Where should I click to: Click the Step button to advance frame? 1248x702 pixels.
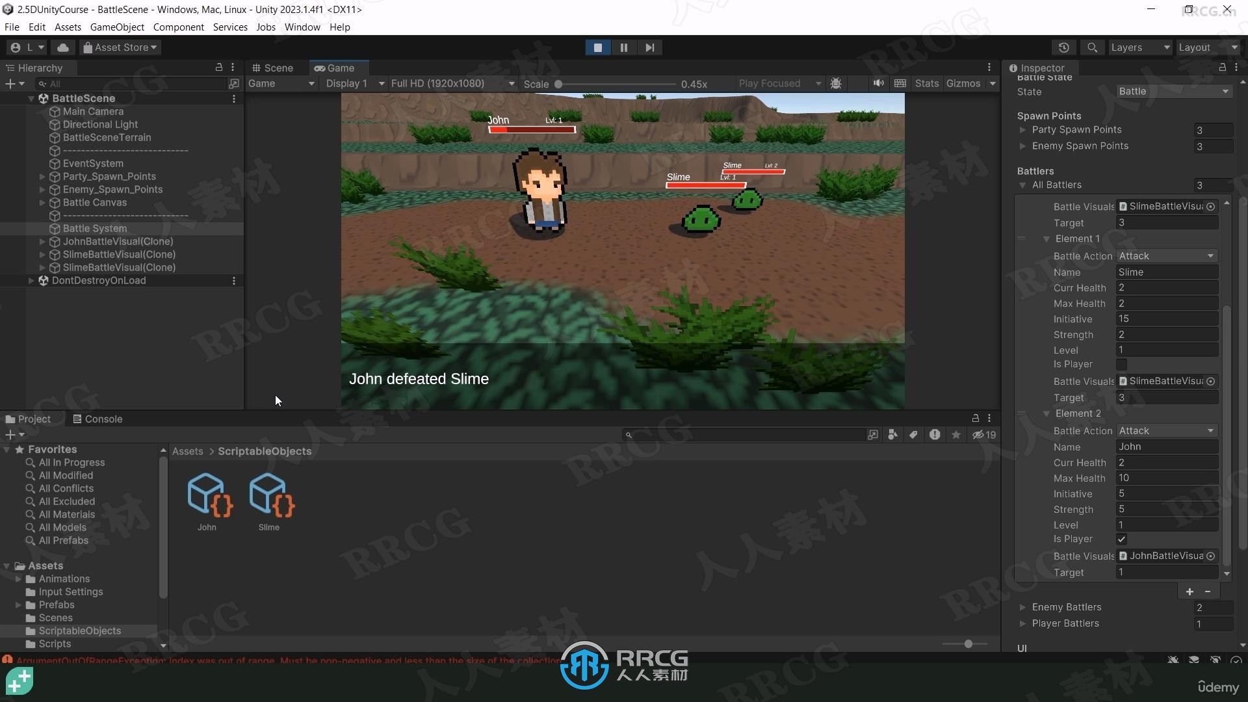[650, 47]
